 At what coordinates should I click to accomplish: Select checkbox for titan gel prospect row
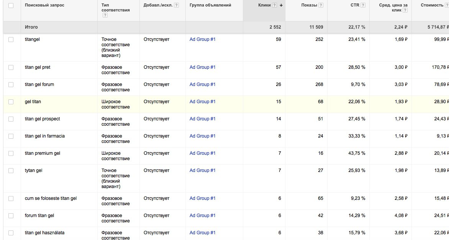pyautogui.click(x=11, y=119)
